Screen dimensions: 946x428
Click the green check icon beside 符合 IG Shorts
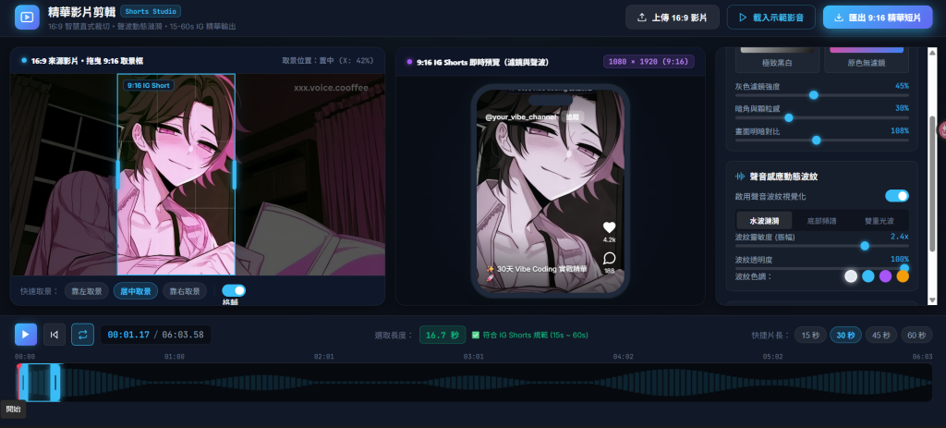pos(476,335)
